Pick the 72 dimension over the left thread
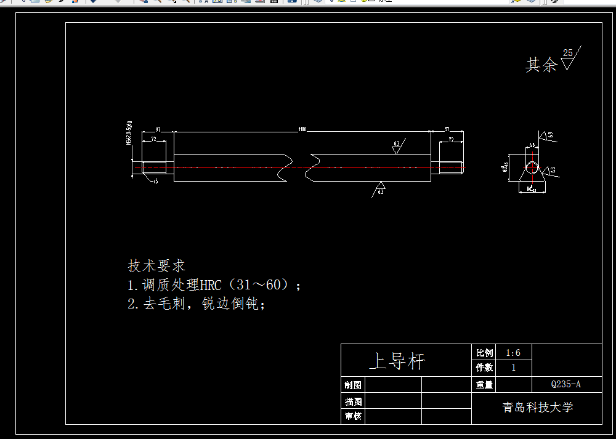 [x=153, y=139]
